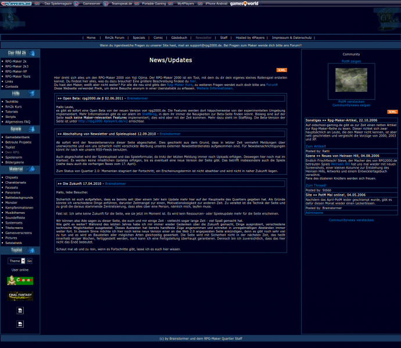Click the 'Spiele' sidebar section header
401x348 pixels.
[x=20, y=129]
